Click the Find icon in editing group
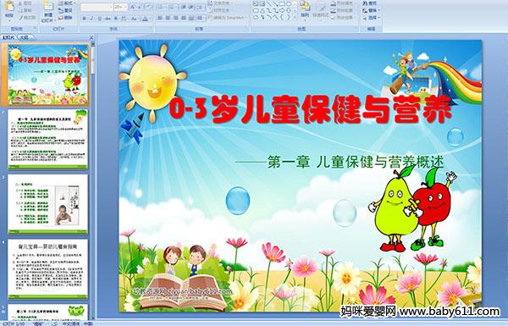 tap(370, 3)
